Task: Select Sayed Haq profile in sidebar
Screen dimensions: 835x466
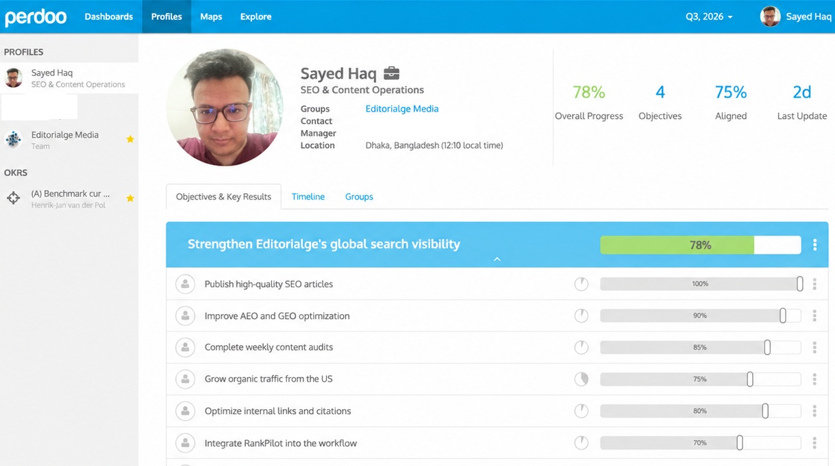Action: click(69, 78)
